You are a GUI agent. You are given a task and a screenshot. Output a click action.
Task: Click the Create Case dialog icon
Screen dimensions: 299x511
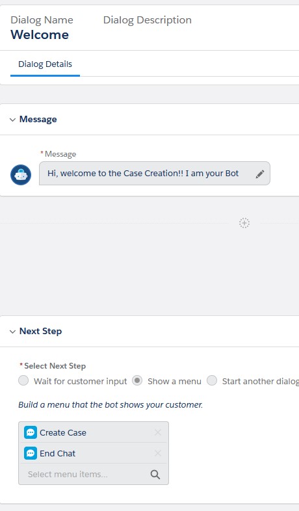pos(31,432)
